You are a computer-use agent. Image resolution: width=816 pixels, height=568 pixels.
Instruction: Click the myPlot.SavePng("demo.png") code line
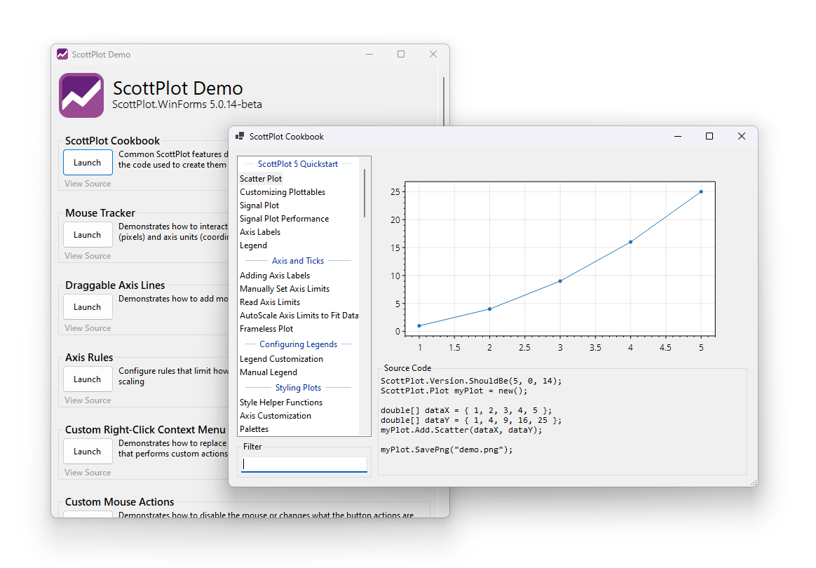(x=447, y=449)
